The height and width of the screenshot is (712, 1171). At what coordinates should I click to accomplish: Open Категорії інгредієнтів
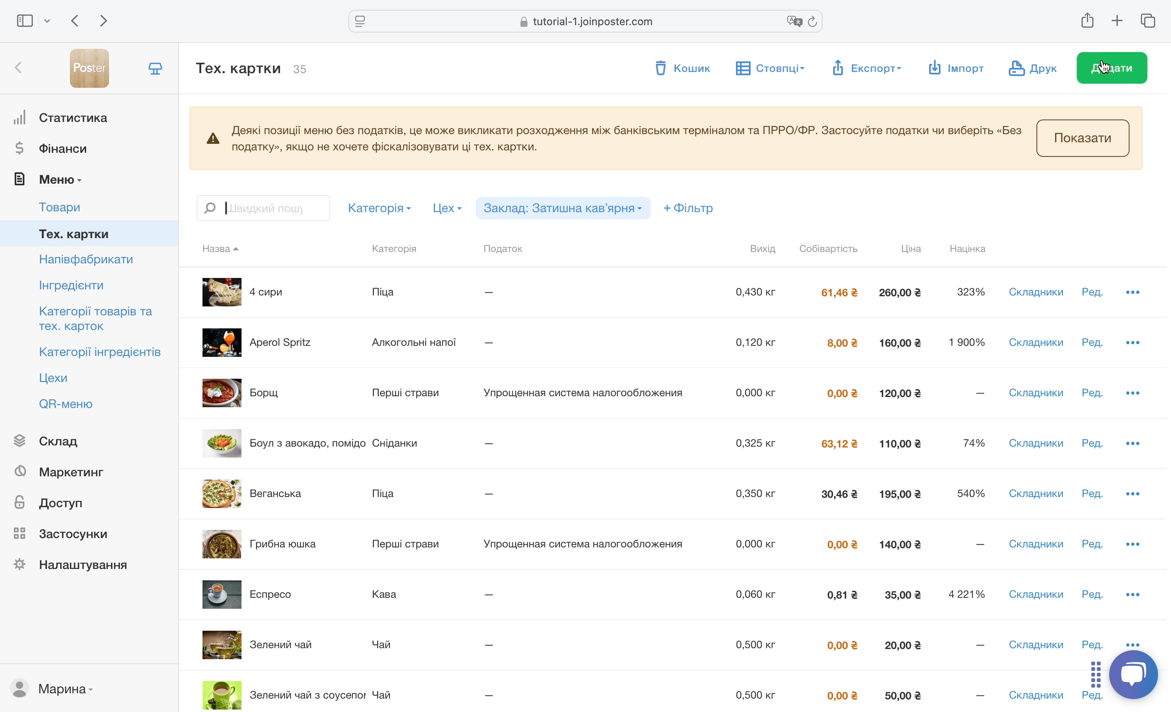(x=100, y=352)
